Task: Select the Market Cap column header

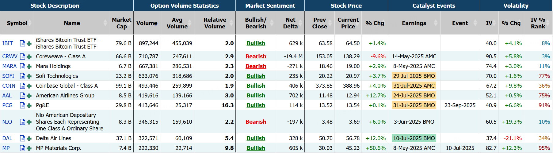Action: pos(121,23)
